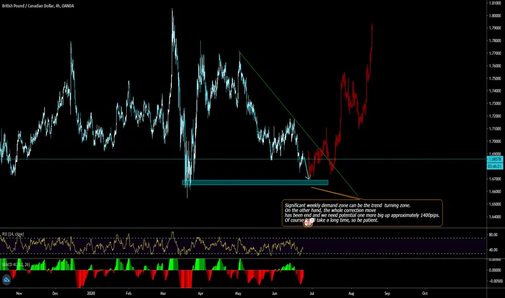Select the green descending trendline

[298, 124]
